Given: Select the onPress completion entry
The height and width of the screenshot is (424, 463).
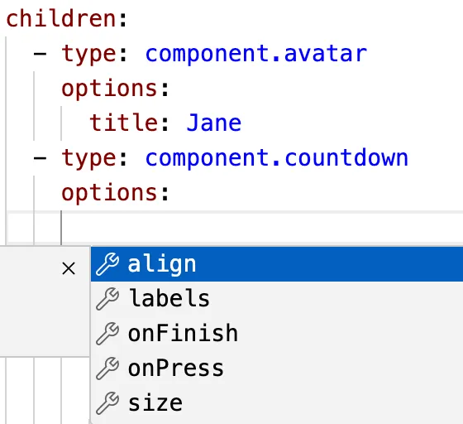Looking at the screenshot, I should tap(277, 369).
